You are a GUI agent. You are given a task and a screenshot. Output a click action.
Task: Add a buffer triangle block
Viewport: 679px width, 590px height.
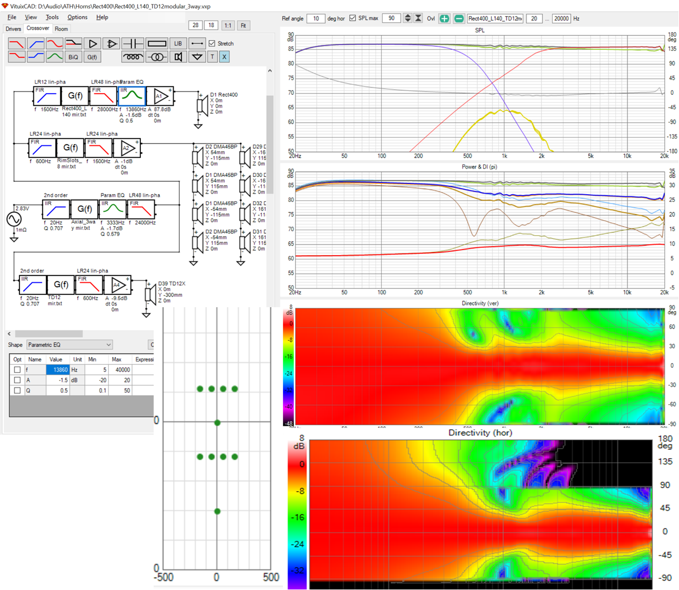93,43
